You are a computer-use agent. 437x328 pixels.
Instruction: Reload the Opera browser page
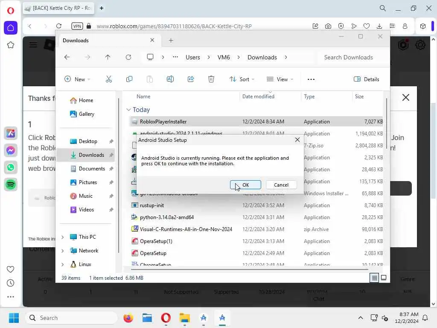(x=59, y=26)
